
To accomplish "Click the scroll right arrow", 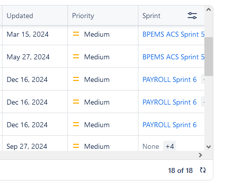I will pos(200,155).
